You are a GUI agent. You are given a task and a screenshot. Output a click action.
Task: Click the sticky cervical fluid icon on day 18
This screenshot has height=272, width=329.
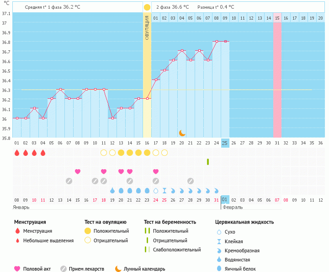(x=164, y=190)
